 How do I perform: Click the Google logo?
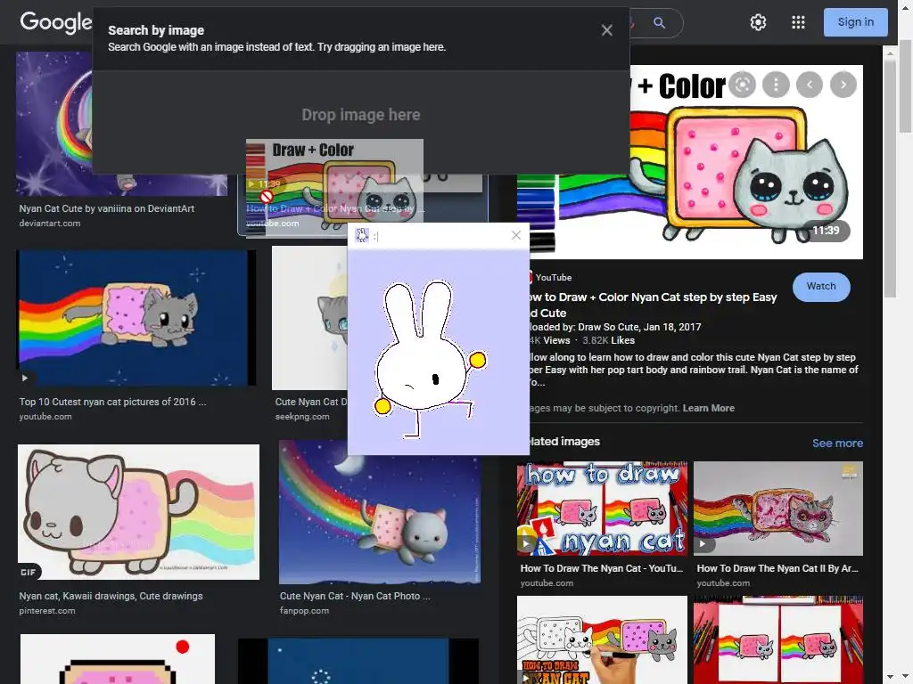pos(55,22)
